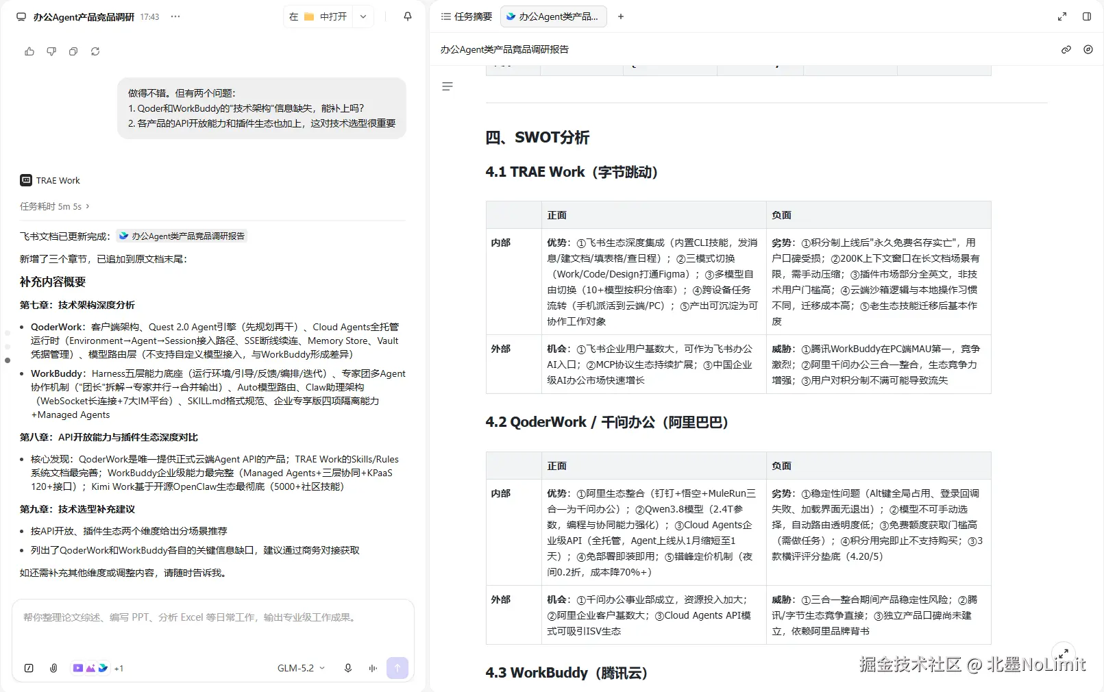Open the 办公Agent类产品竞品调研报告 document link
1104x692 pixels.
click(182, 236)
